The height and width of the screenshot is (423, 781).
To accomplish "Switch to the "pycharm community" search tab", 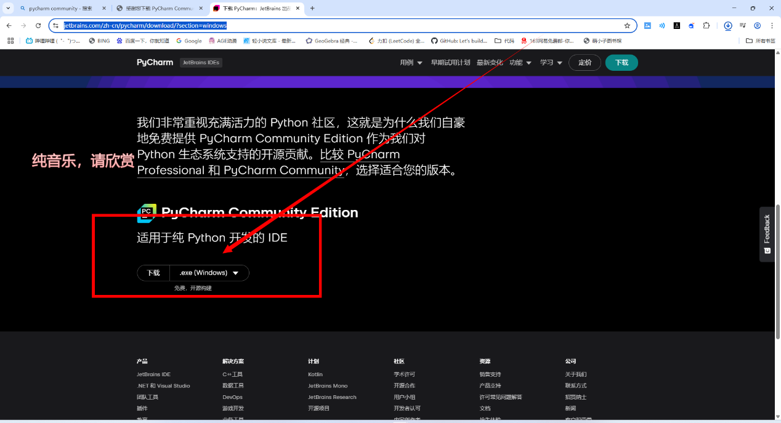I will [x=62, y=8].
